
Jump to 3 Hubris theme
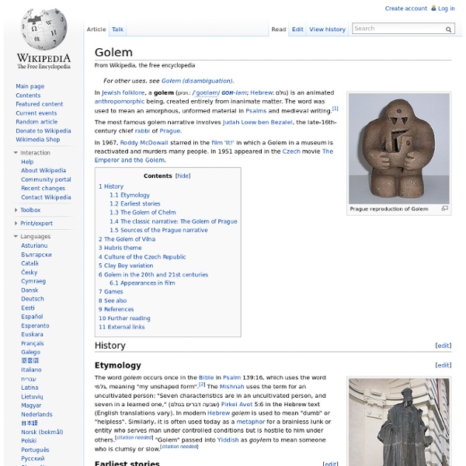[x=120, y=248]
